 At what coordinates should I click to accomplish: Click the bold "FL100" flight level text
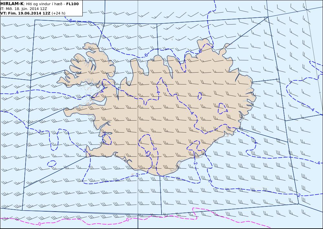click(x=72, y=4)
